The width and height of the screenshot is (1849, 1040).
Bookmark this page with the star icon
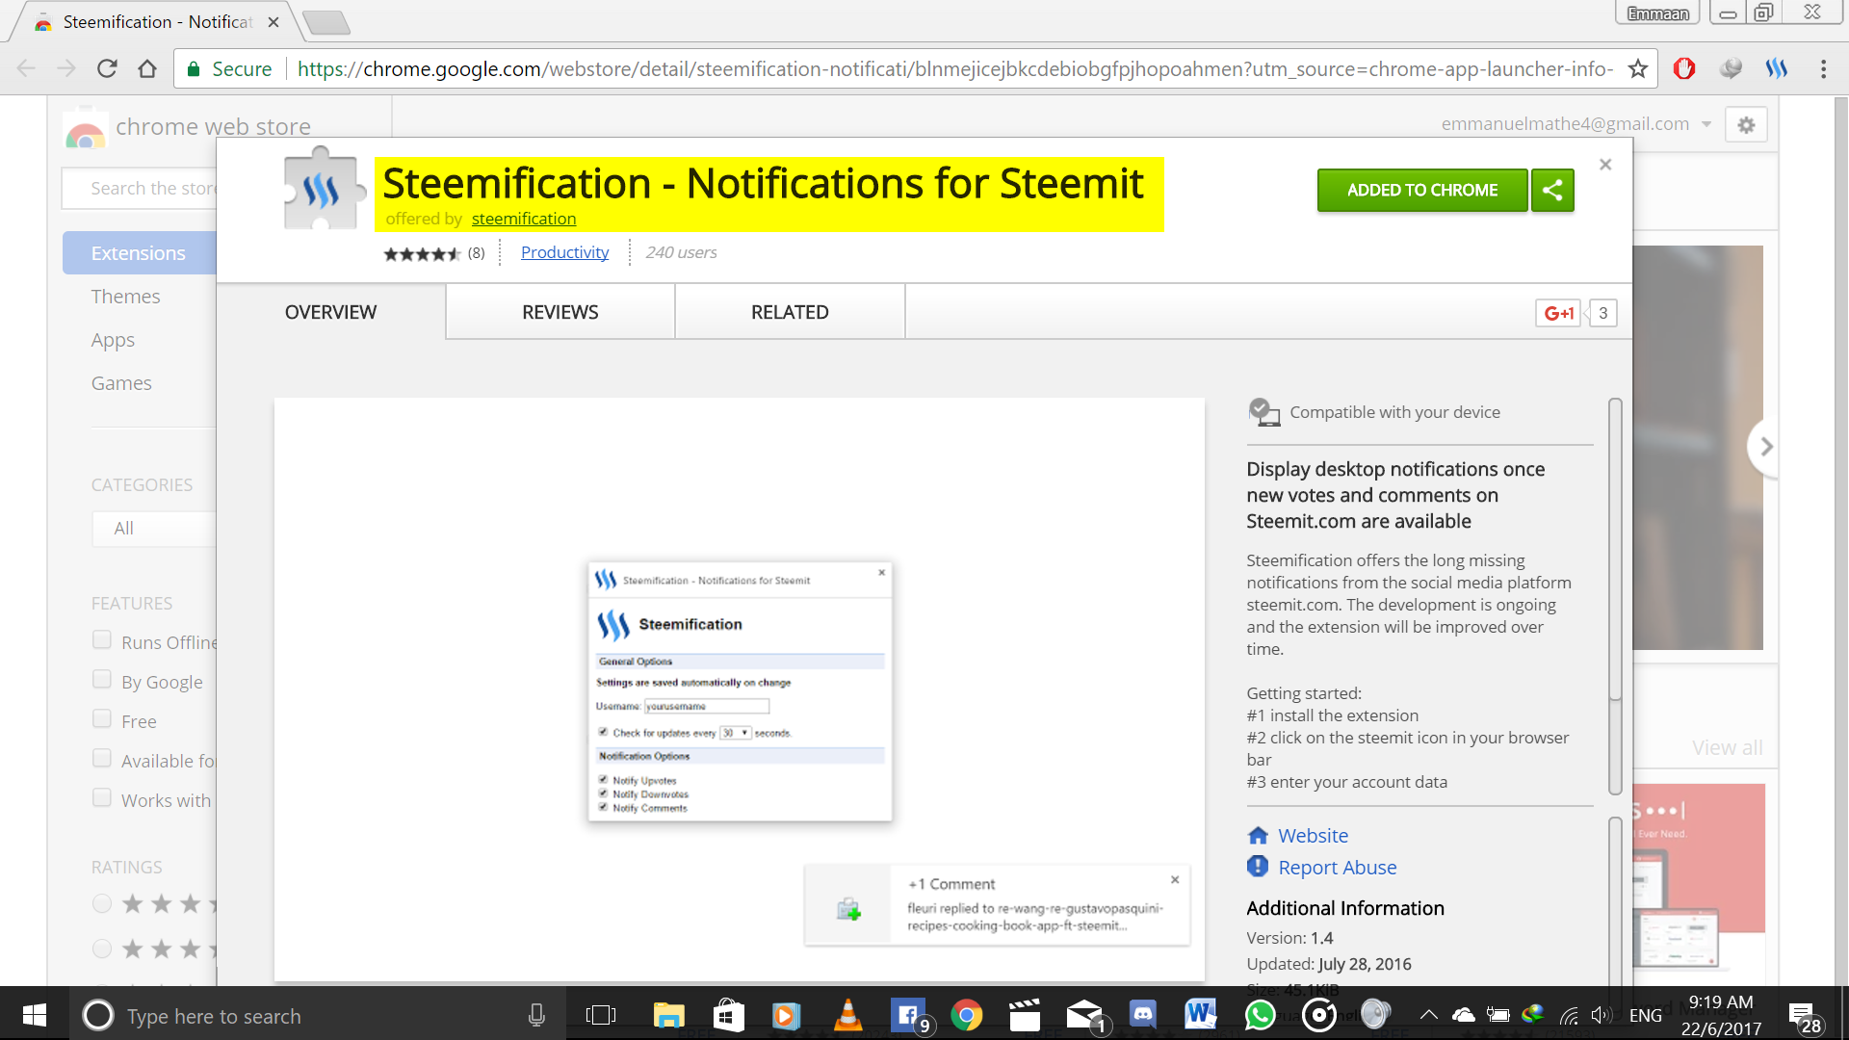pyautogui.click(x=1638, y=68)
